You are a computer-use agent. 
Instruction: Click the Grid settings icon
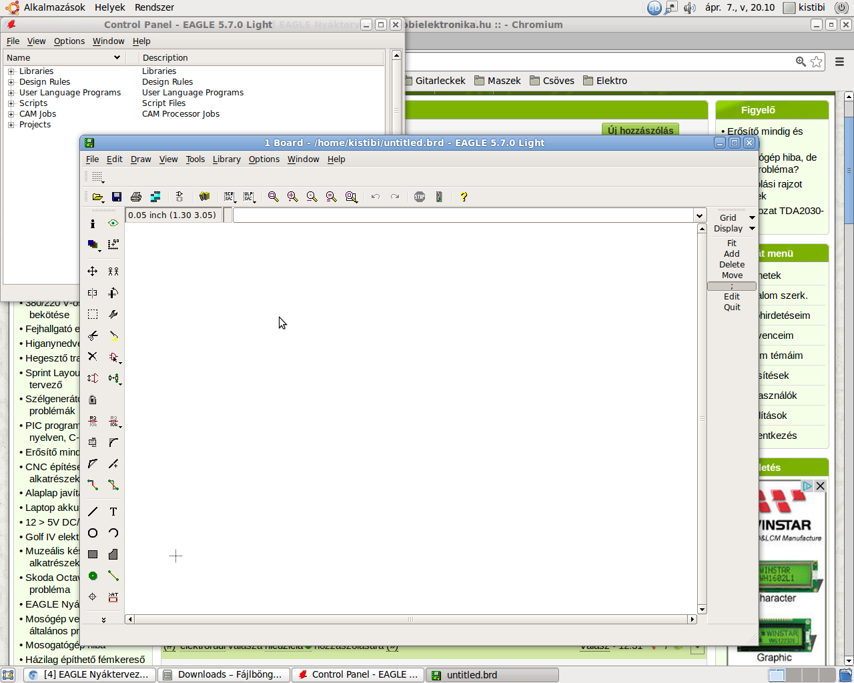[x=98, y=177]
